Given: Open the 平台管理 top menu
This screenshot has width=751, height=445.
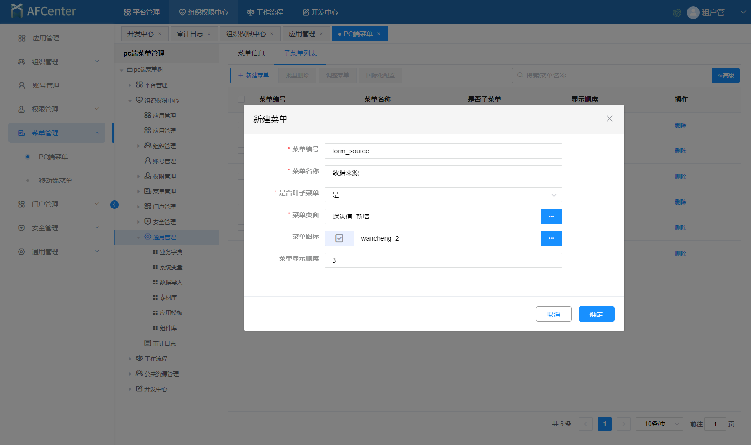Looking at the screenshot, I should [142, 12].
